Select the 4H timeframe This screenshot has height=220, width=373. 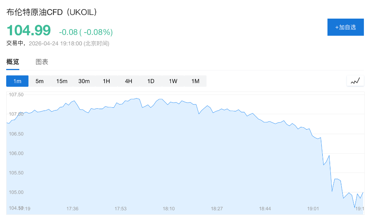pyautogui.click(x=129, y=81)
